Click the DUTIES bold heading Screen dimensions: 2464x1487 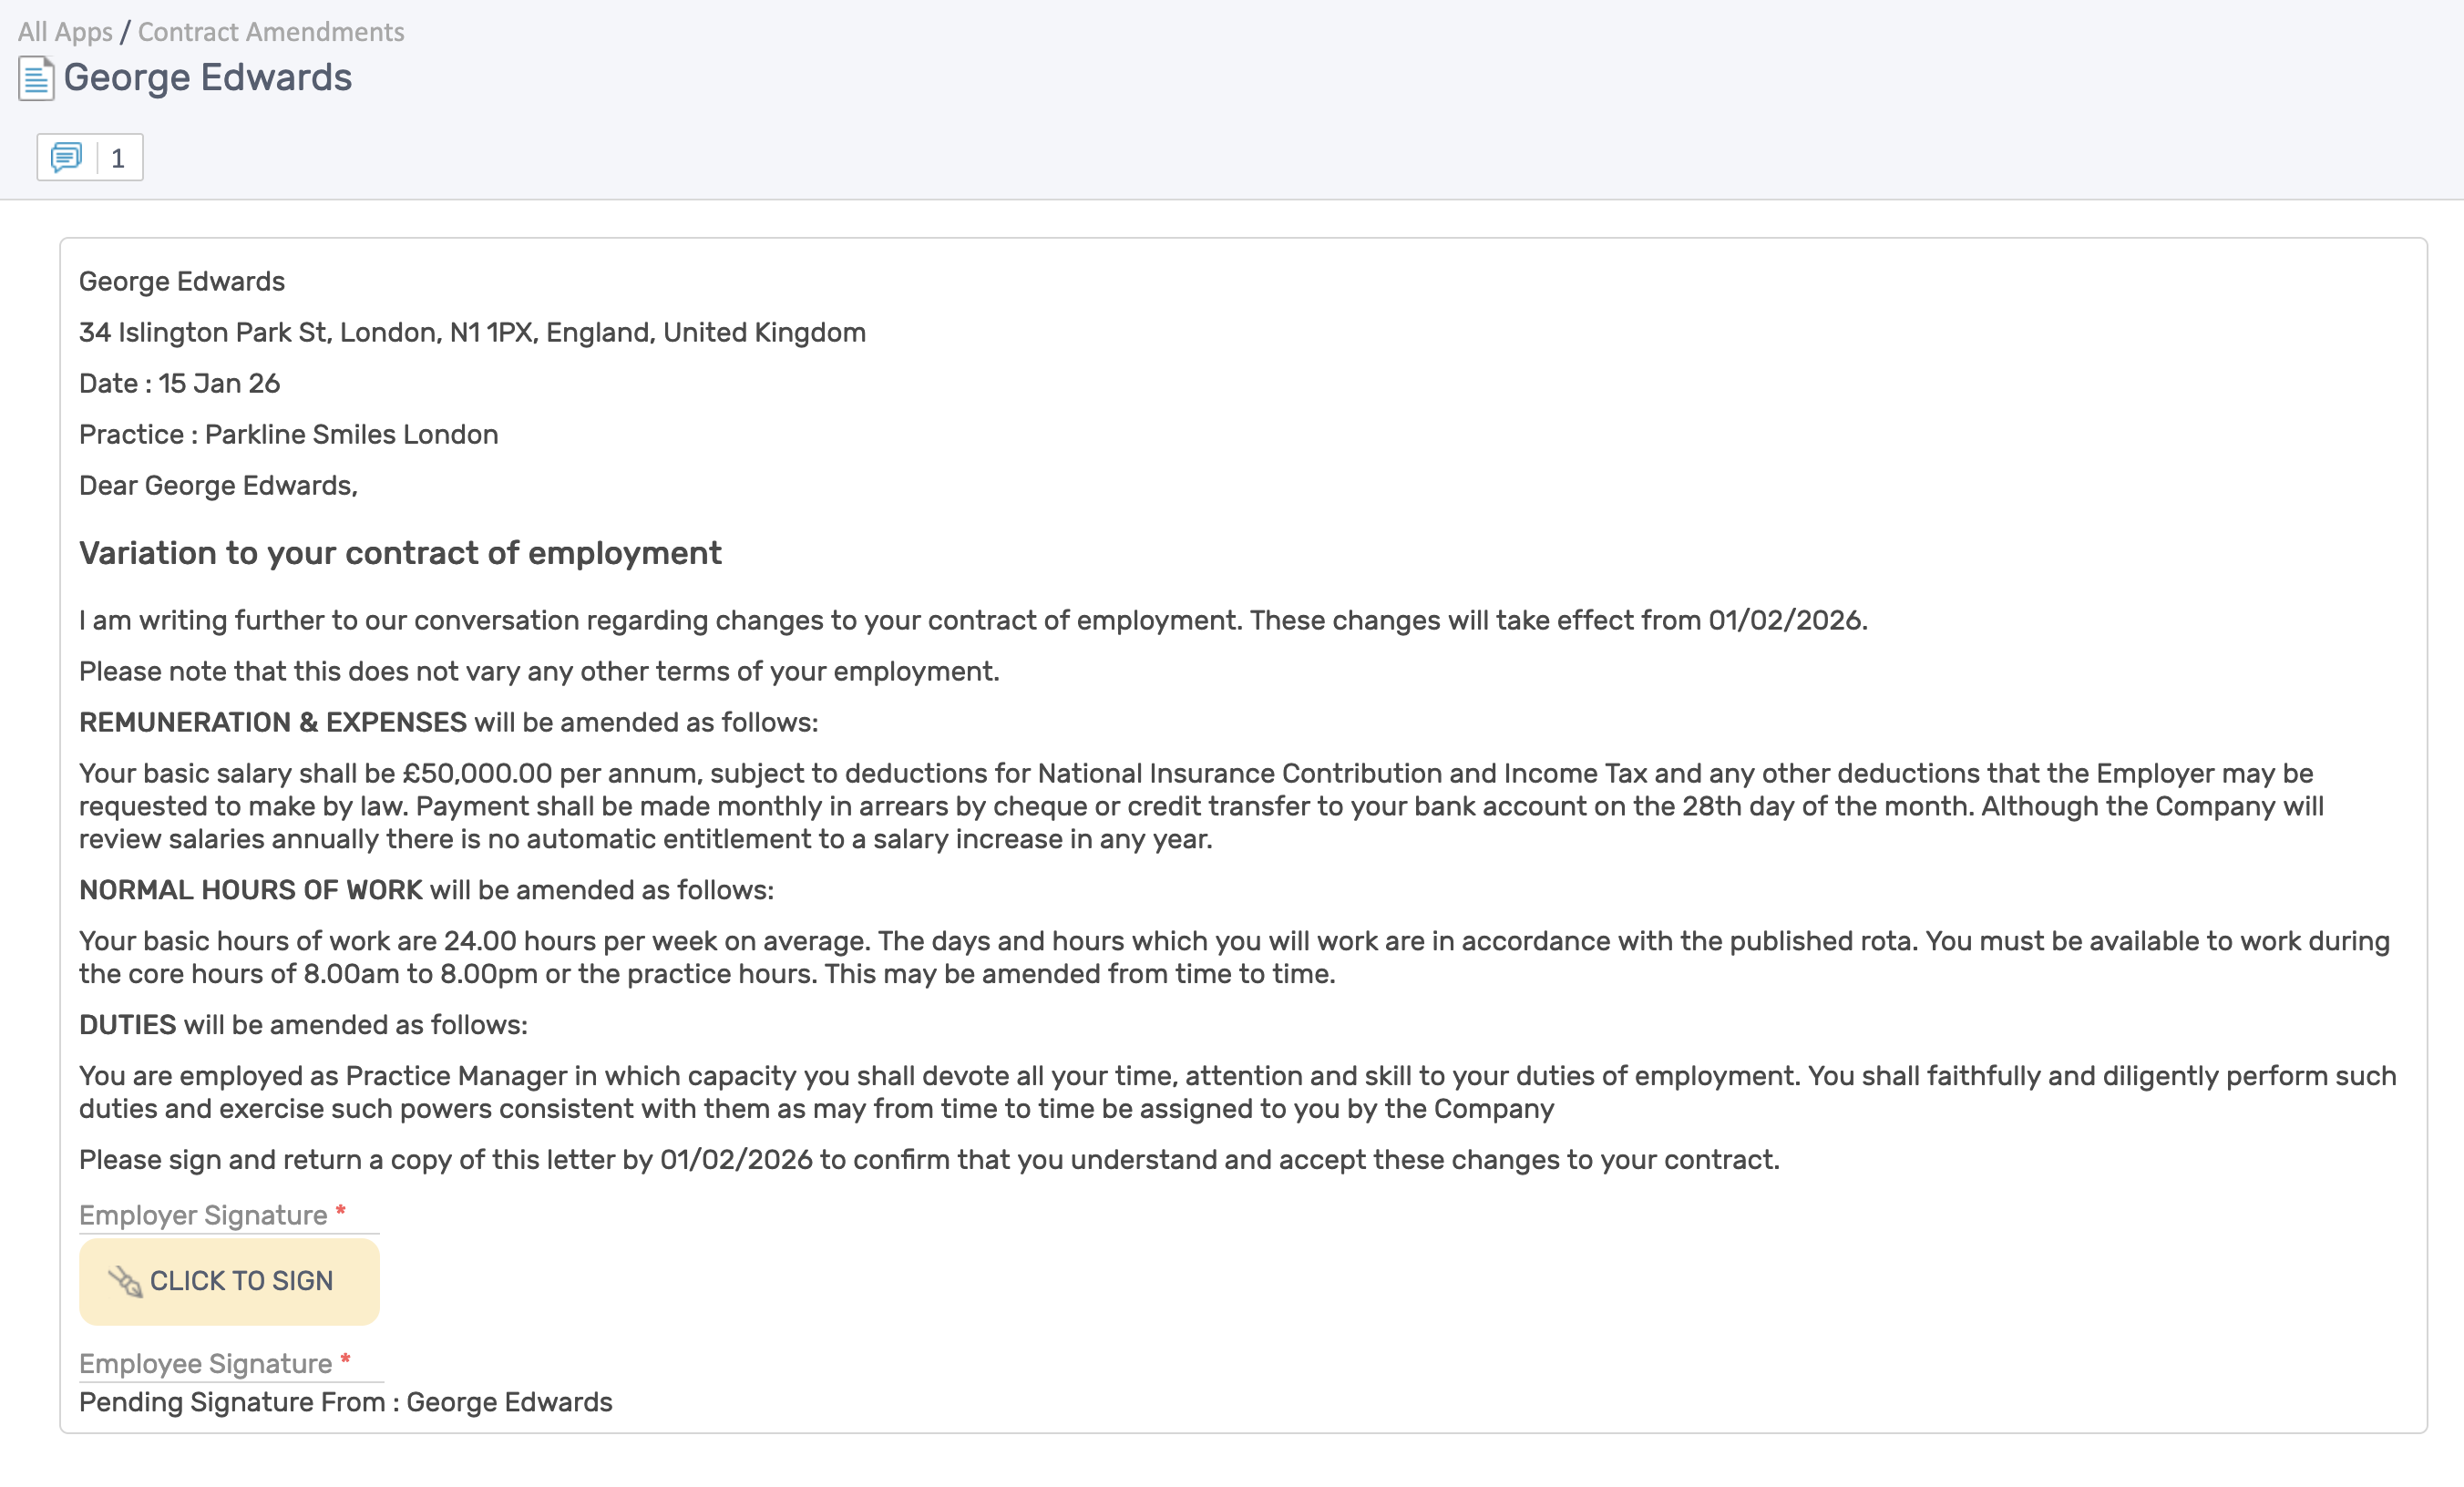[x=128, y=1025]
